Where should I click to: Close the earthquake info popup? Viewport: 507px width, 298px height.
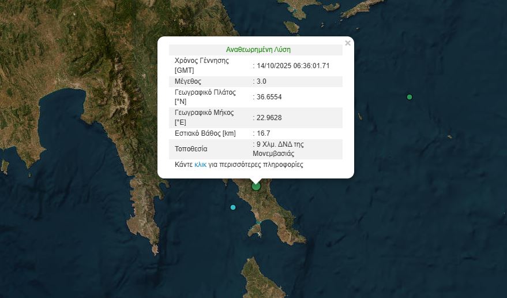click(x=347, y=43)
